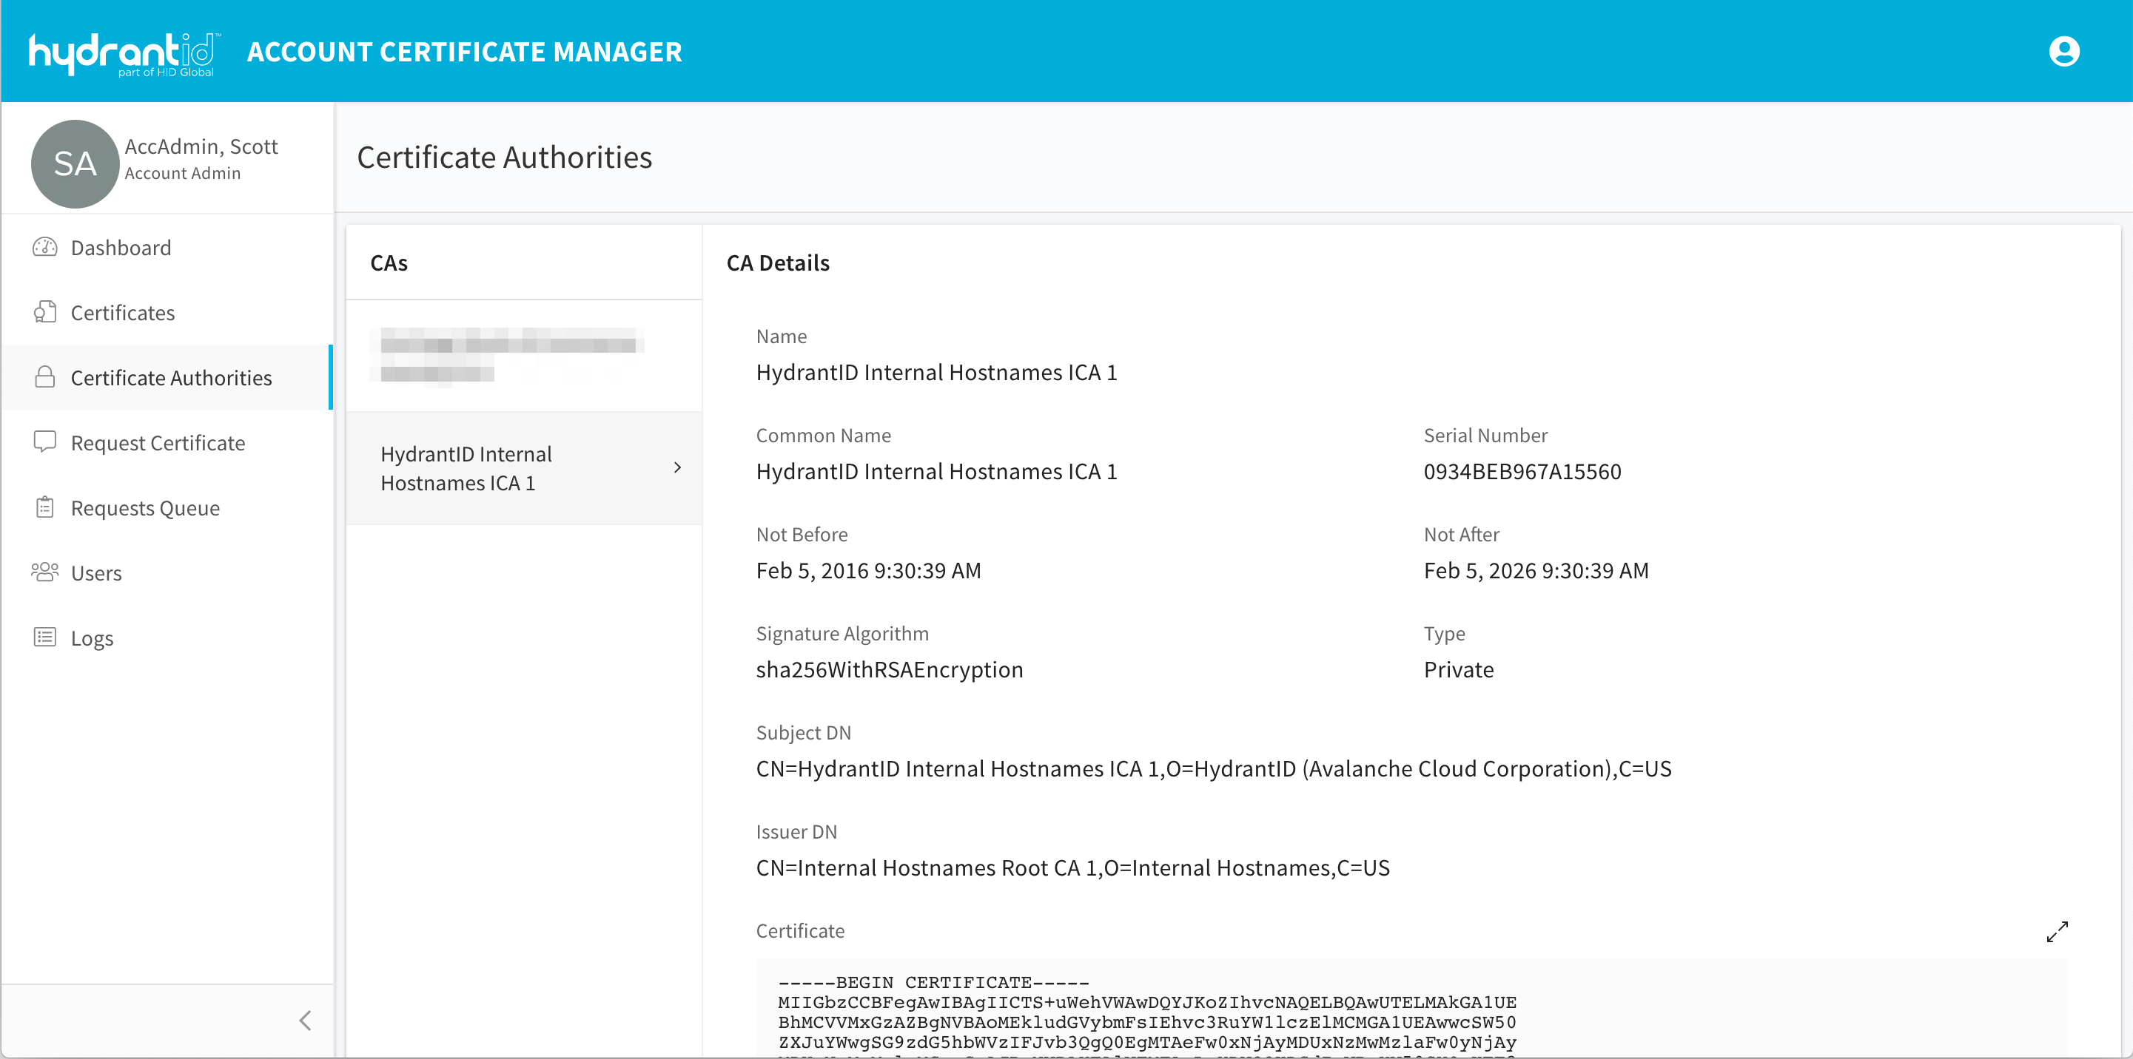Click the Certificate Authorities lock icon

click(44, 377)
